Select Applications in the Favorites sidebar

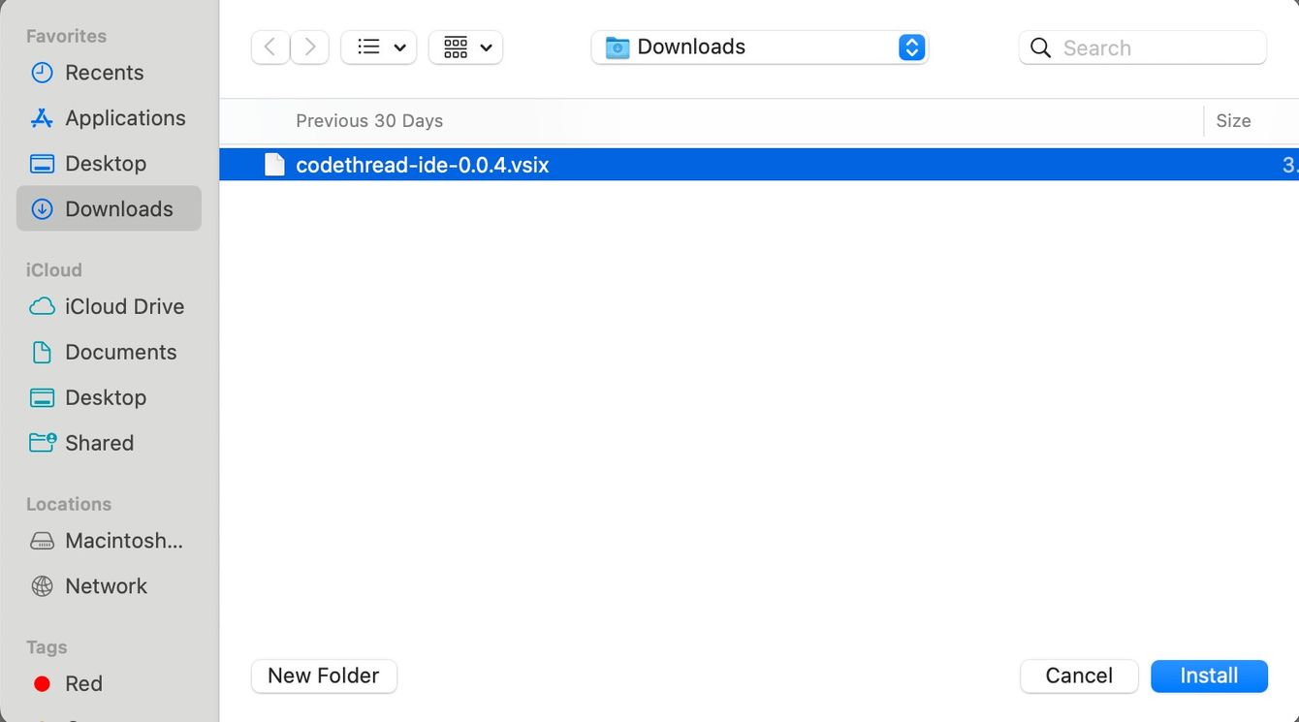pos(125,118)
